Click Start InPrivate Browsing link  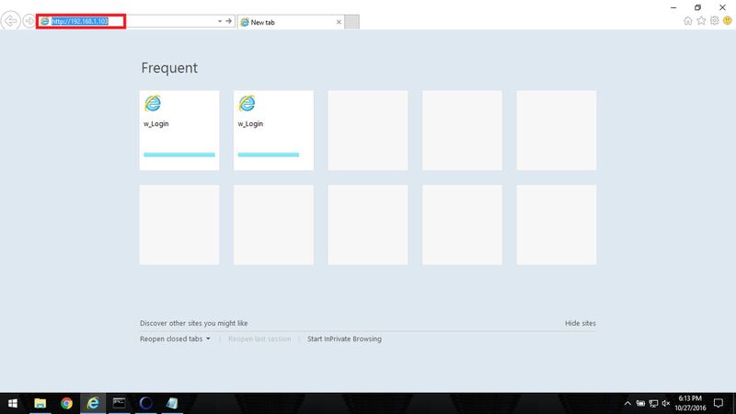[x=344, y=339]
